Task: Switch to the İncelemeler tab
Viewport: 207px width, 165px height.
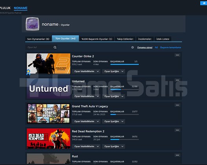Action: [145, 39]
